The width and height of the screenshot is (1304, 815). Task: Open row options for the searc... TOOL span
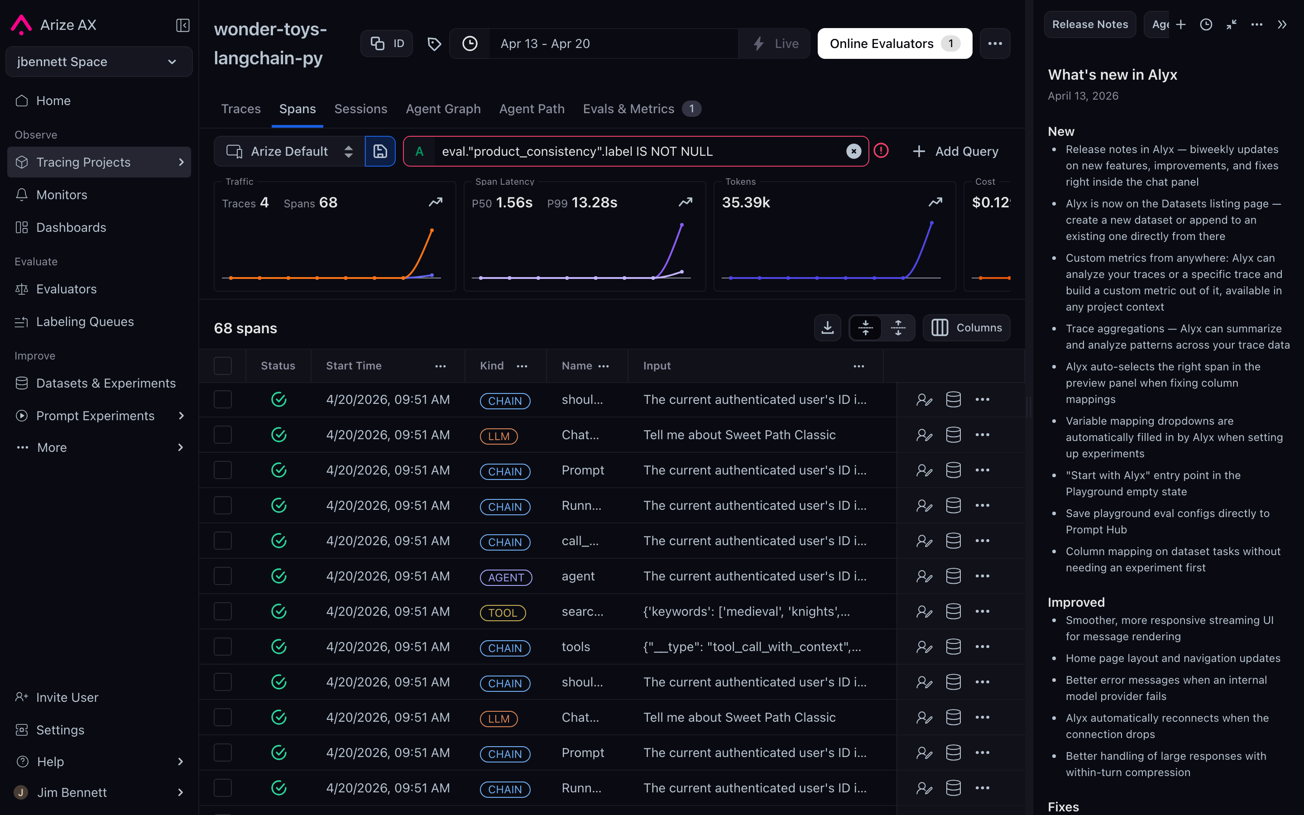(983, 611)
